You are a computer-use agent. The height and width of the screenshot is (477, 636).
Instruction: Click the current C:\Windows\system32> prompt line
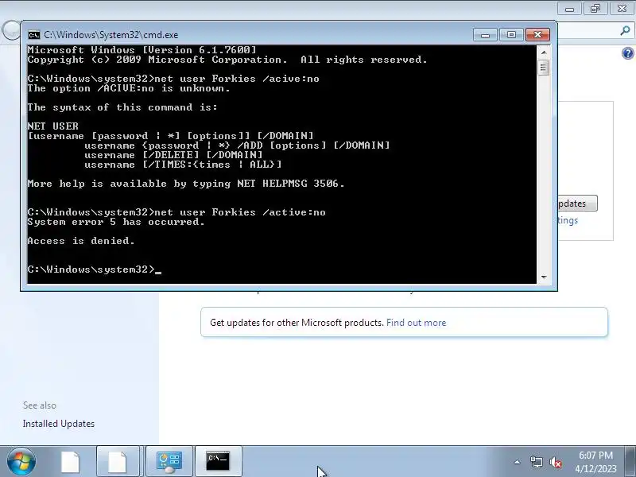coord(94,270)
